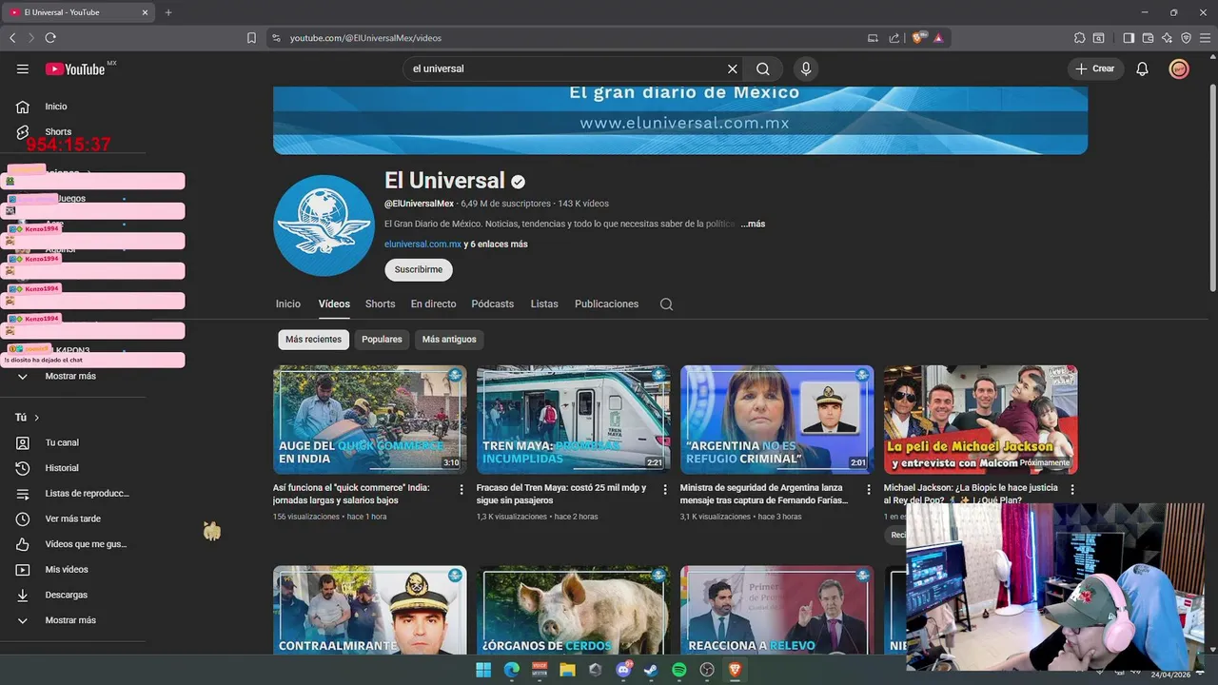Open the Argentina no es refugio thumbnail

tap(776, 420)
